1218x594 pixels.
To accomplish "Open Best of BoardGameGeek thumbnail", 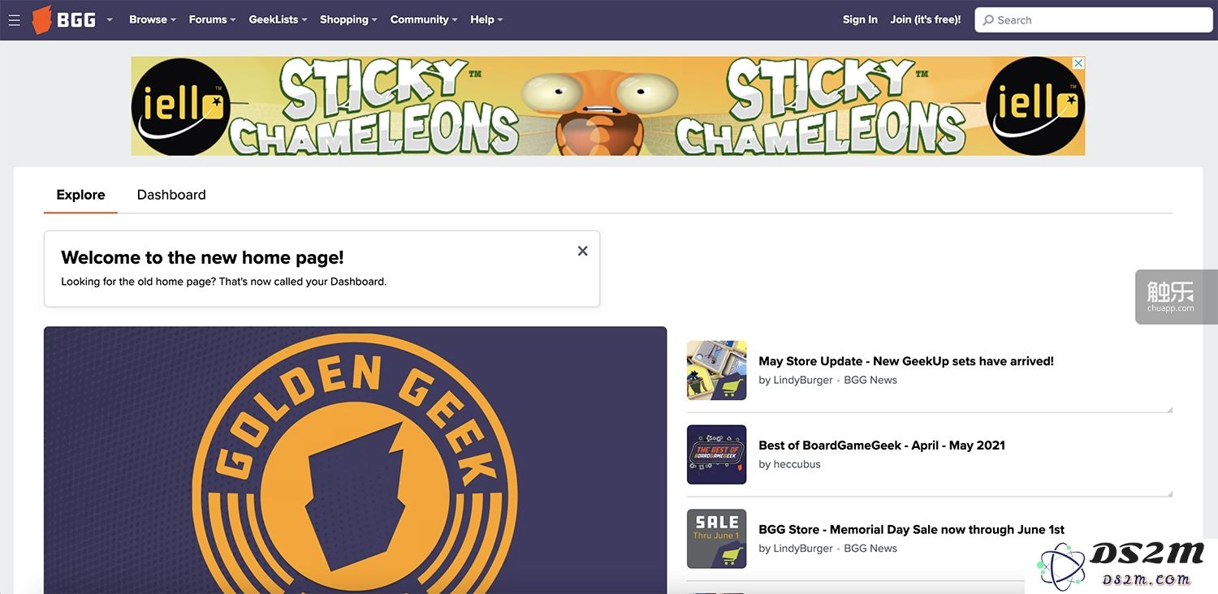I will 716,454.
